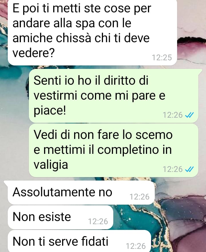The height and width of the screenshot is (252, 206).
Task: Tap blue read ticks on 'piace!' message
Action: (x=189, y=115)
